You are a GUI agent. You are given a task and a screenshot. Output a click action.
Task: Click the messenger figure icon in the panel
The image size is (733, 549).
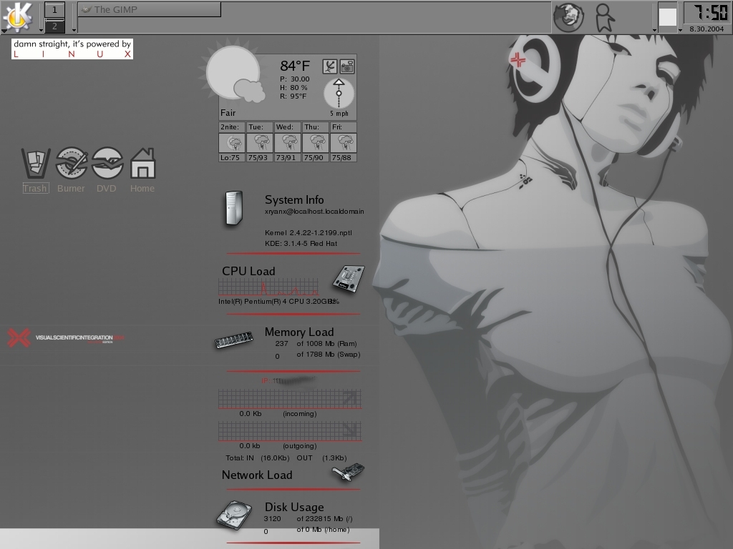coord(604,18)
